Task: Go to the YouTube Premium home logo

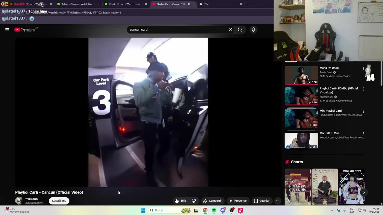Action: pyautogui.click(x=25, y=30)
